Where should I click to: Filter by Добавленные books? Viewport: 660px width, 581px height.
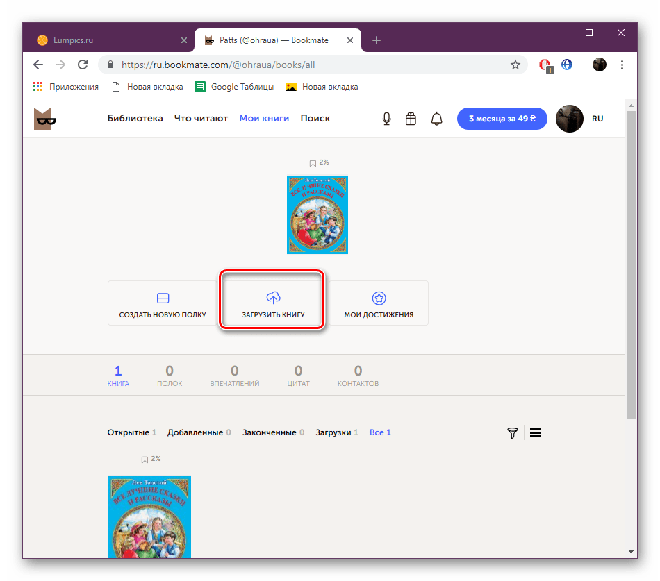pos(199,432)
